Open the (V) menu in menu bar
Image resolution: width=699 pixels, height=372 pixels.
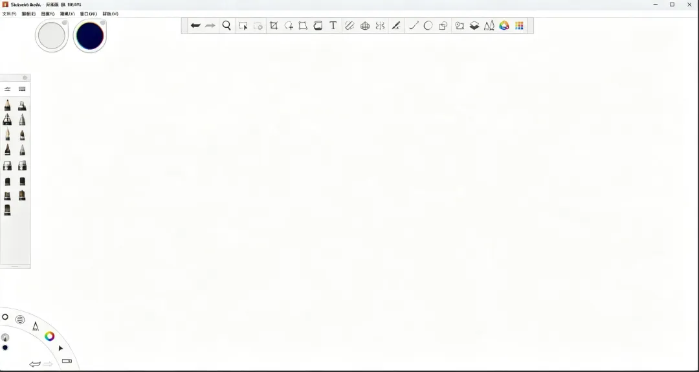[67, 14]
